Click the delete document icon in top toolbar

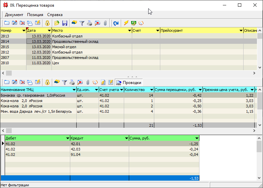pos(22,23)
